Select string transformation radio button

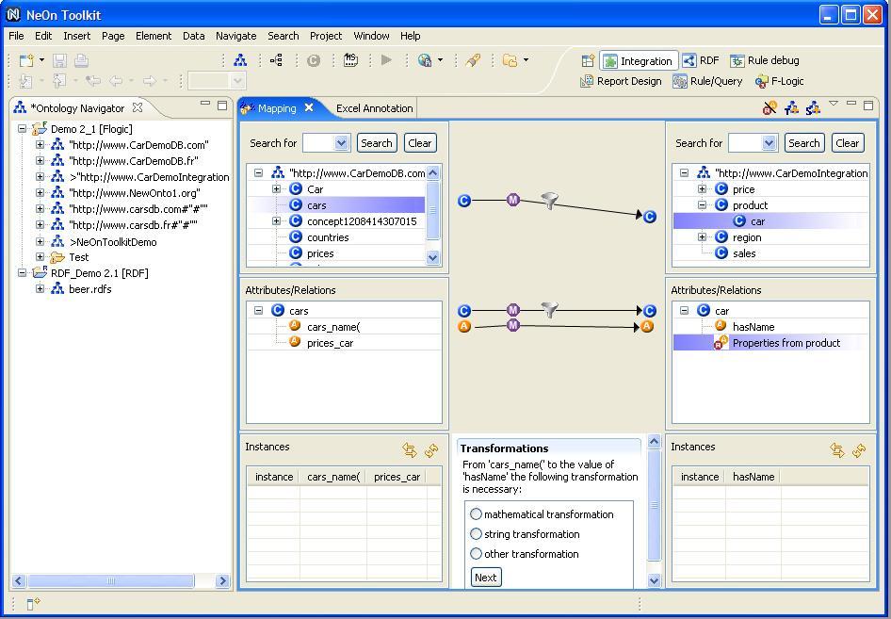tap(477, 534)
